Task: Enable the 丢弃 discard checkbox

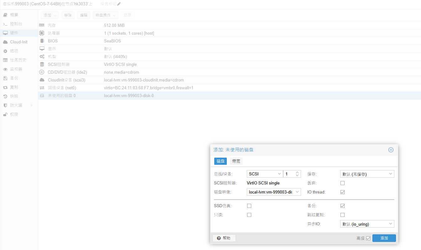Action: [x=342, y=183]
